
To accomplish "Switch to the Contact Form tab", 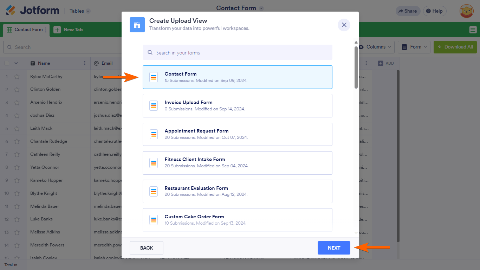I will pos(25,30).
